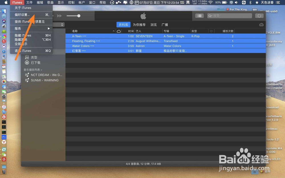
Task: Click the cloud column header icon
Action: [x=119, y=31]
